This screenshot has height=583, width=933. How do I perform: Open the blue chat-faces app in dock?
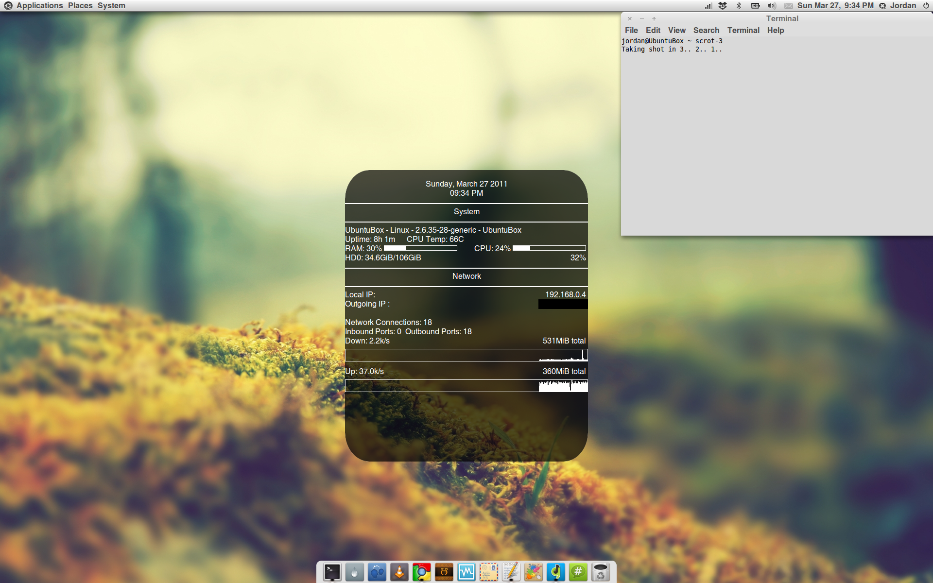click(377, 572)
